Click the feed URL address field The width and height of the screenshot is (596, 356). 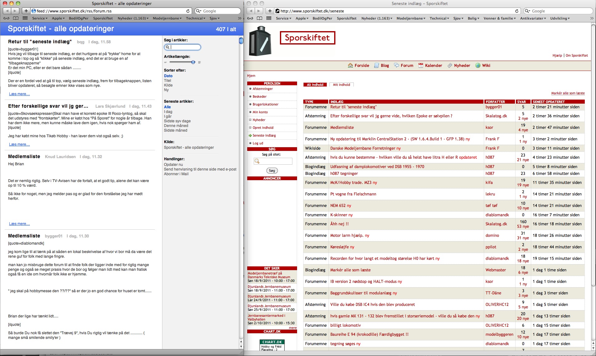point(111,11)
